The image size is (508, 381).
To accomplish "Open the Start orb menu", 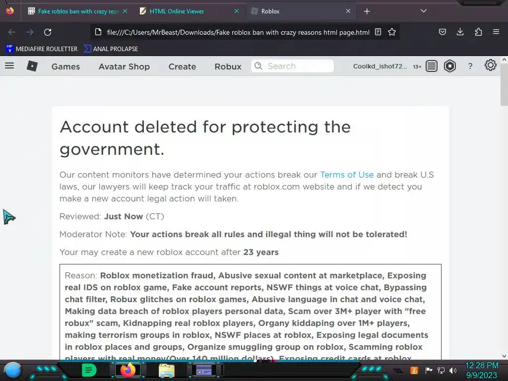I will (12, 371).
